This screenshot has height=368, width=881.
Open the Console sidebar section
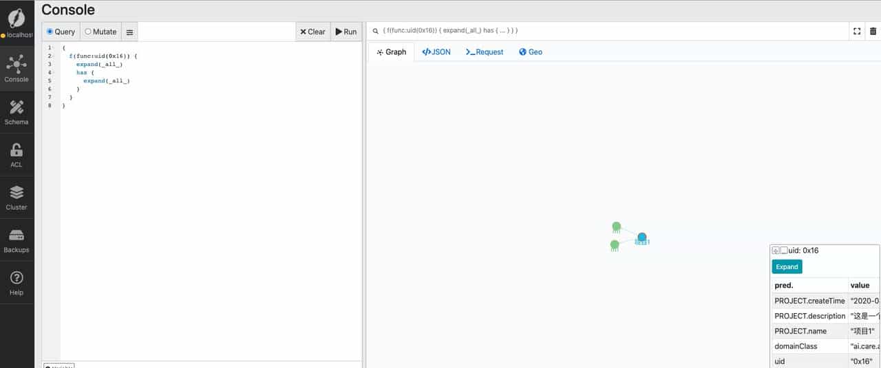pyautogui.click(x=17, y=69)
